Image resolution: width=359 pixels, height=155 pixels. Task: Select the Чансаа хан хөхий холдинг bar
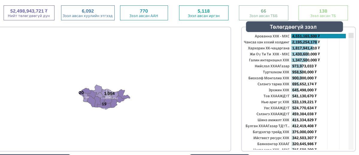pyautogui.click(x=304, y=42)
